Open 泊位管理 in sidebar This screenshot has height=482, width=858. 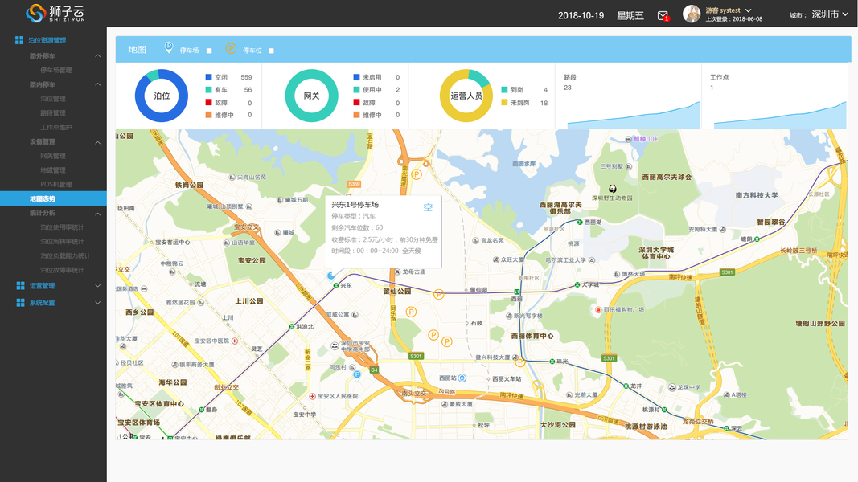click(x=52, y=98)
